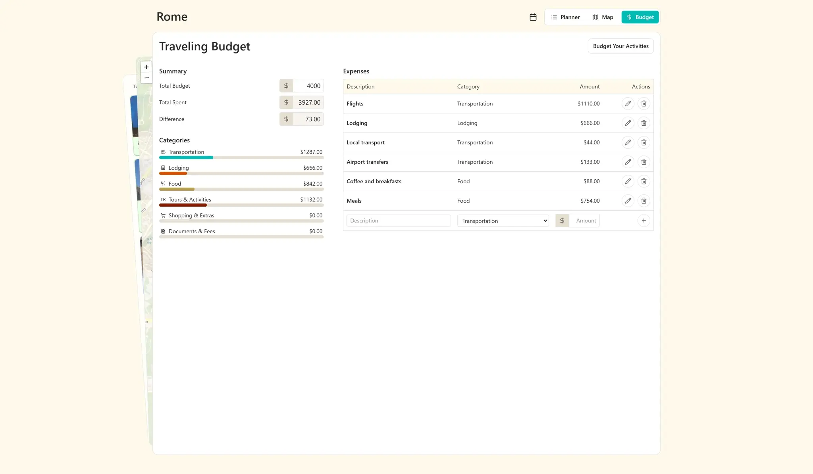
Task: Zoom in on the map using plus button
Action: click(x=146, y=67)
